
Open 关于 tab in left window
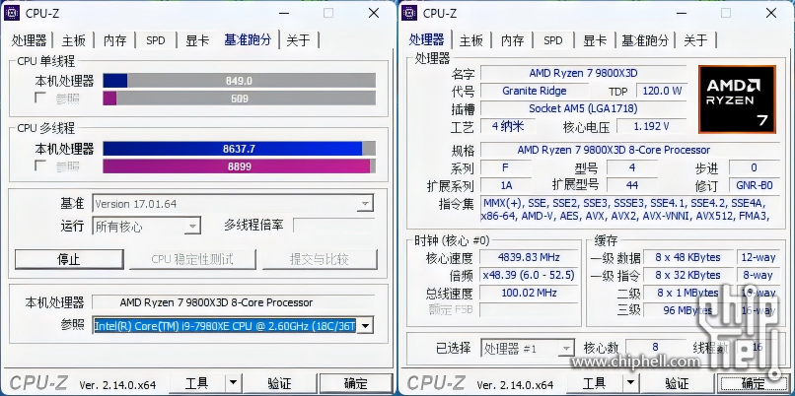[298, 40]
